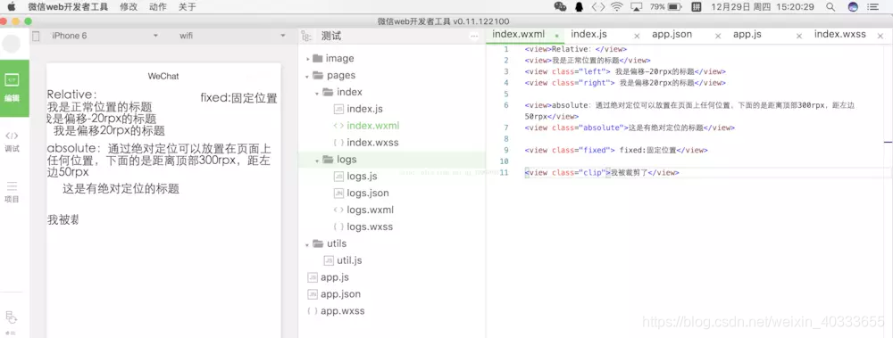Click code line 11 with class clip
This screenshot has width=893, height=338.
[x=602, y=172]
